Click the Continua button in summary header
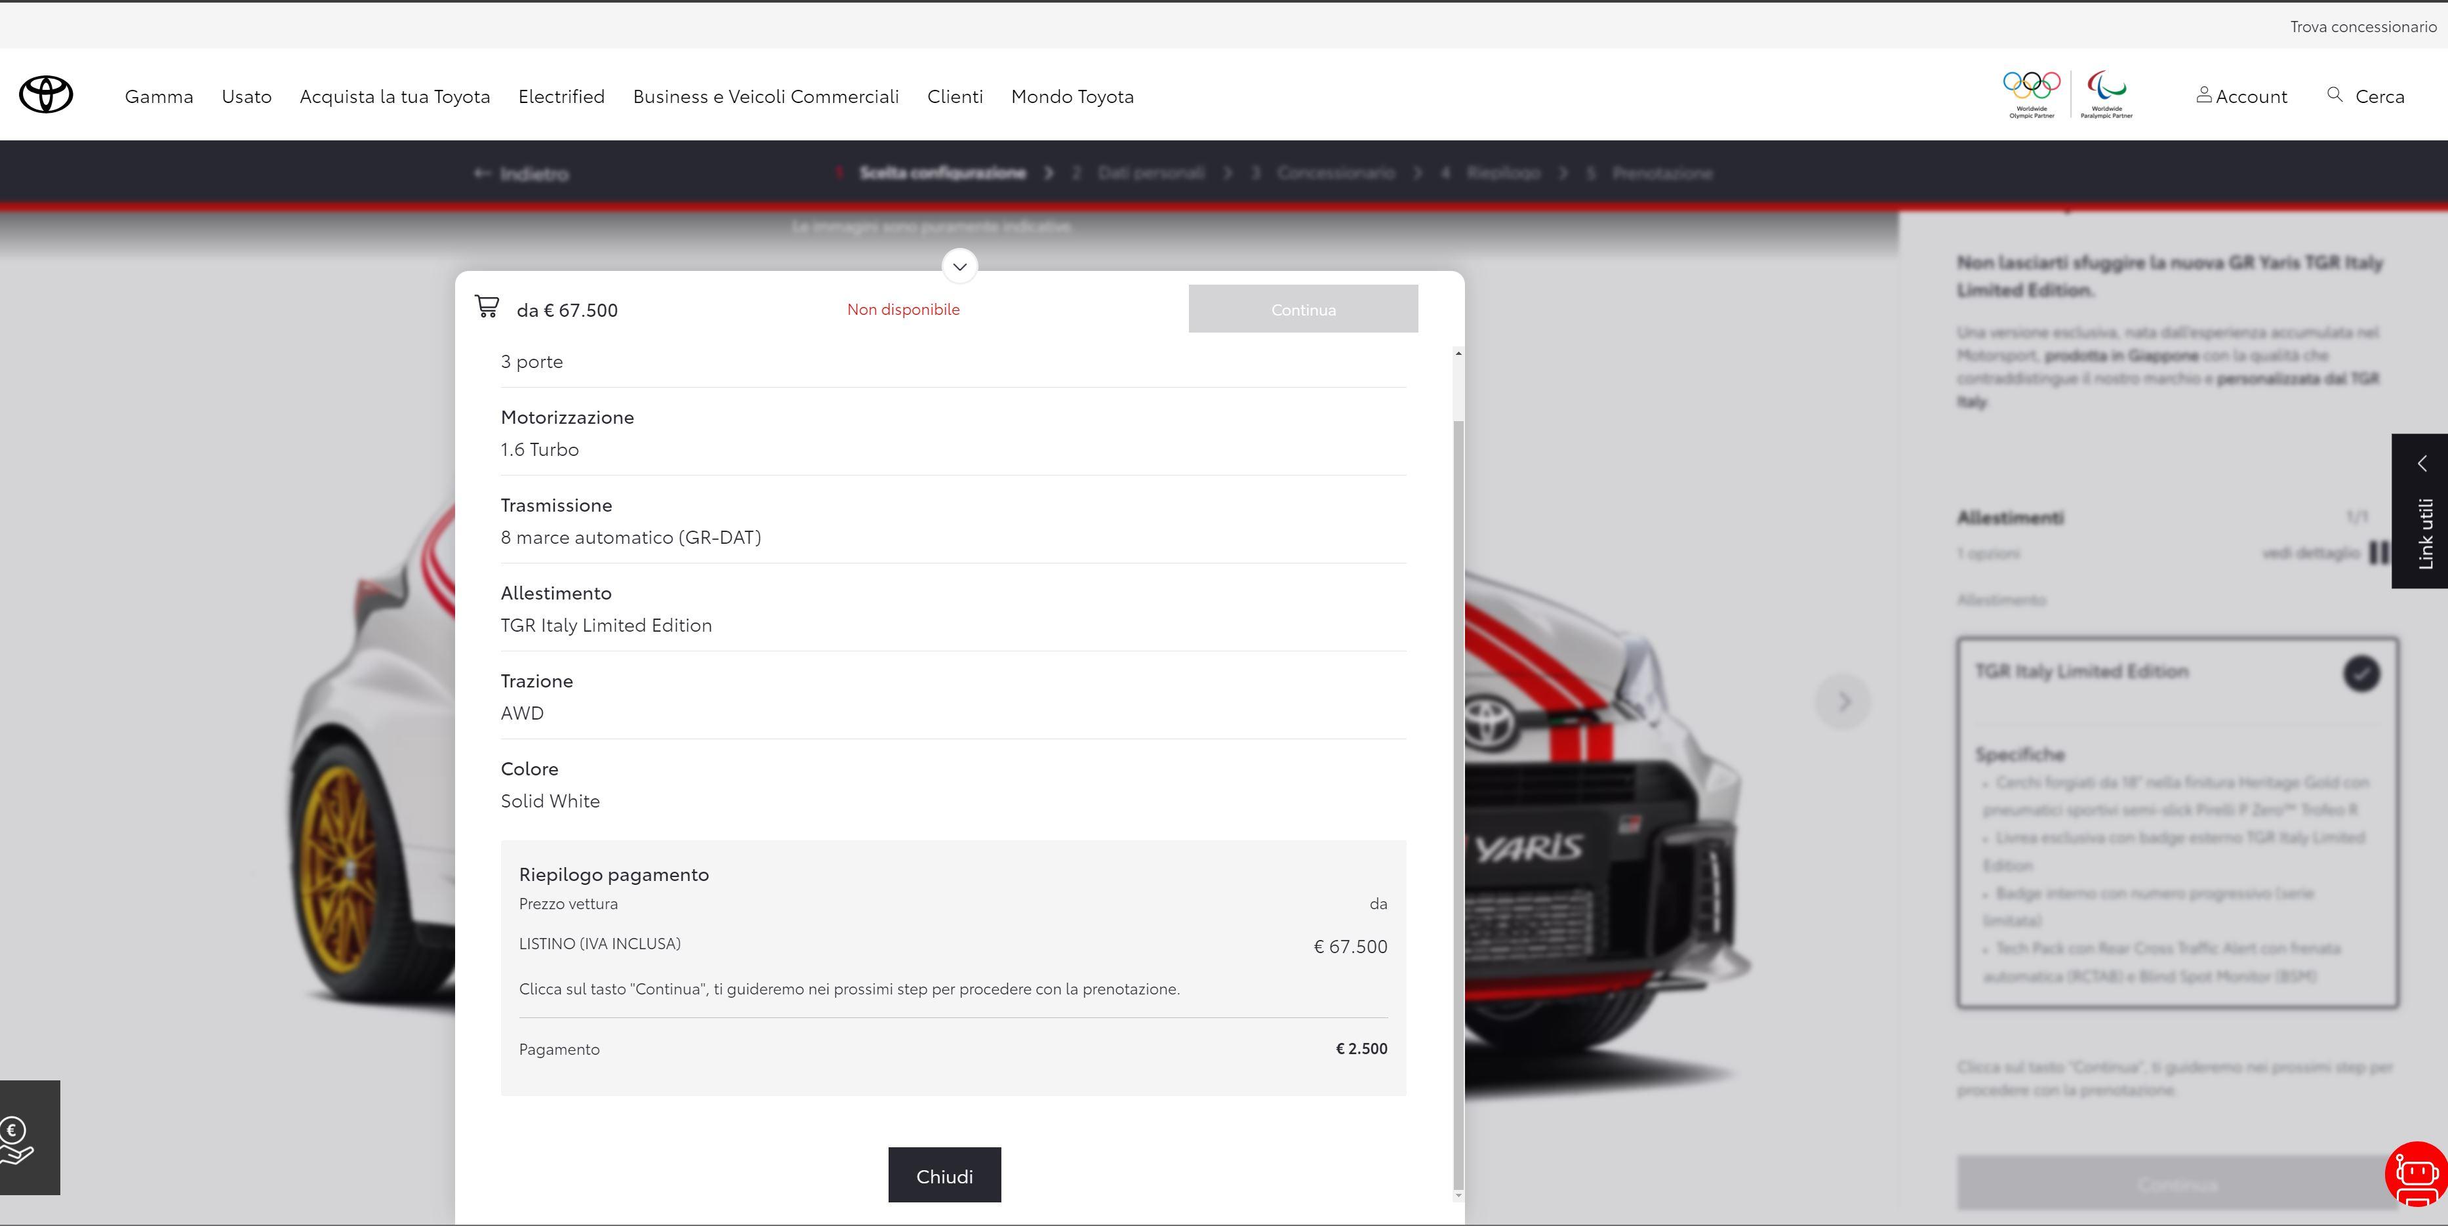 1303,309
